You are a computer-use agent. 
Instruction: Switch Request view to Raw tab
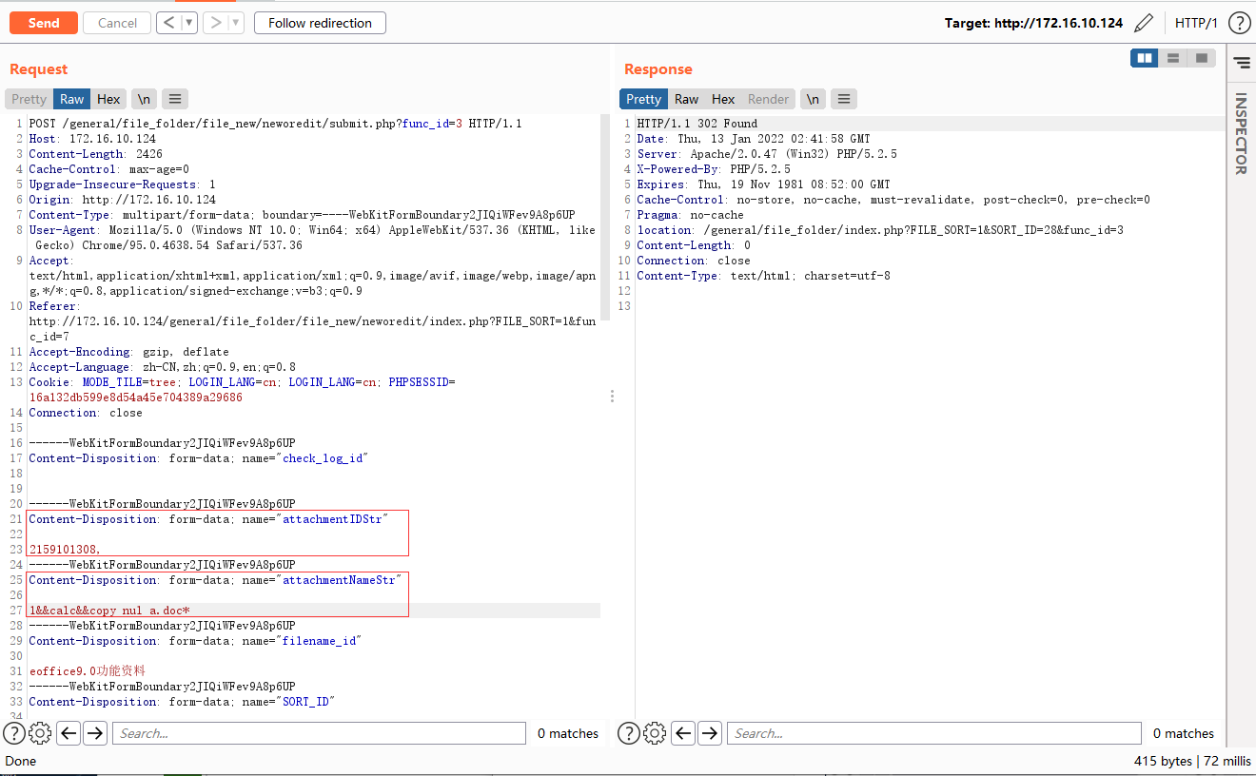(72, 99)
